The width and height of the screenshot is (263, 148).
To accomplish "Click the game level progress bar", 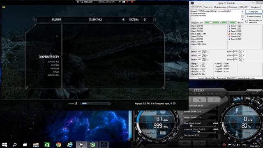I will (x=95, y=104).
